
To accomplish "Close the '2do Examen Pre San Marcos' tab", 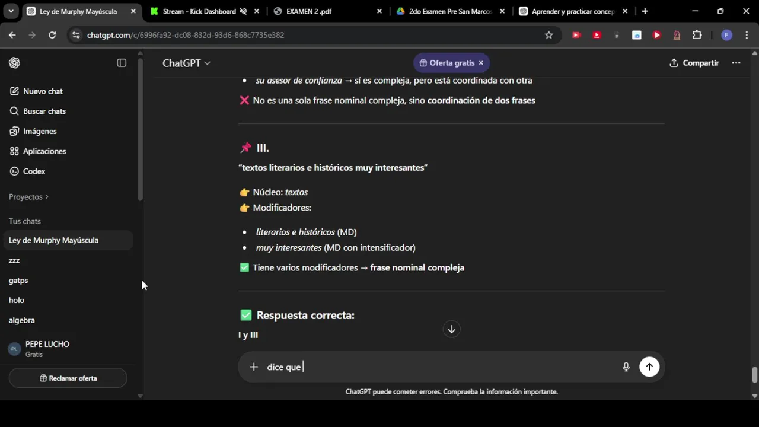I will click(x=502, y=11).
